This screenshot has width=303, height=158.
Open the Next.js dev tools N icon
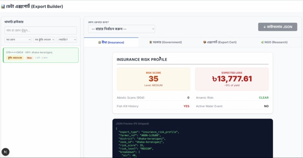tap(5, 152)
